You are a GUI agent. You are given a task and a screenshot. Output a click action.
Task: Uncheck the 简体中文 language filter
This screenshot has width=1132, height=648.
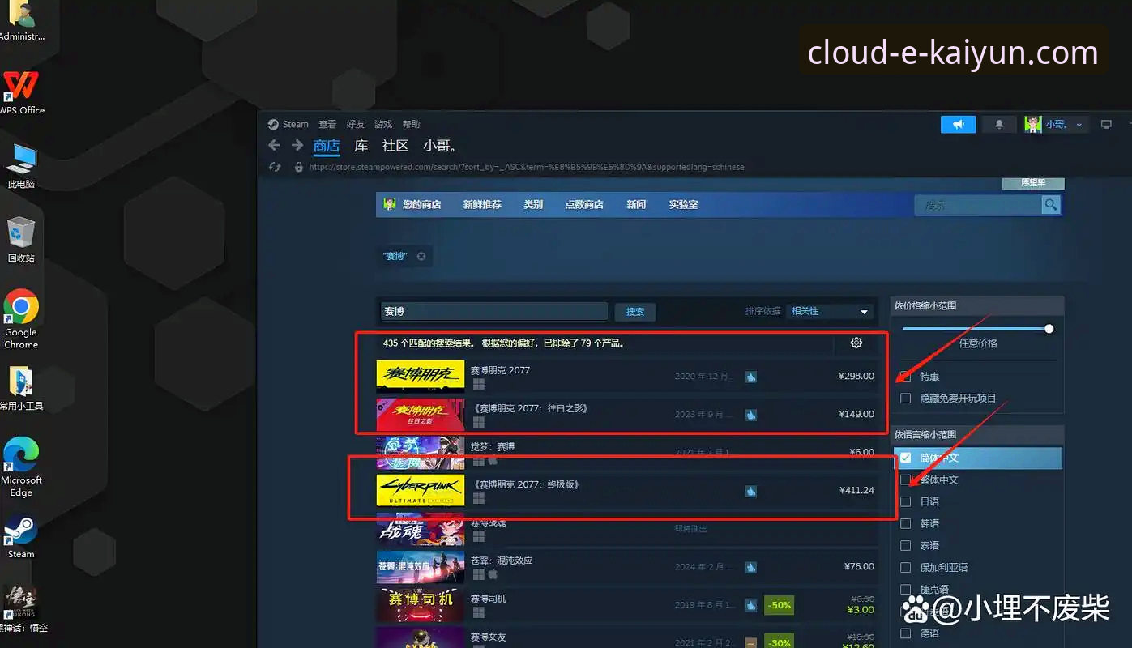[x=905, y=458]
